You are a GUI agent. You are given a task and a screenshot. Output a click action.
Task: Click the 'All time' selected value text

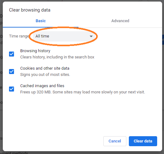pos(42,36)
